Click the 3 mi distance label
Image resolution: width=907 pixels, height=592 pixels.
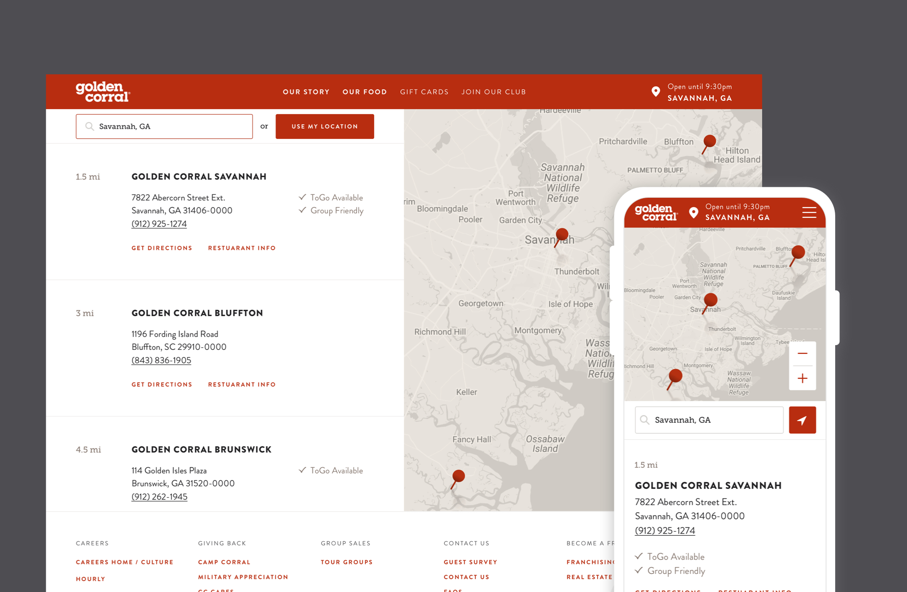click(x=85, y=313)
